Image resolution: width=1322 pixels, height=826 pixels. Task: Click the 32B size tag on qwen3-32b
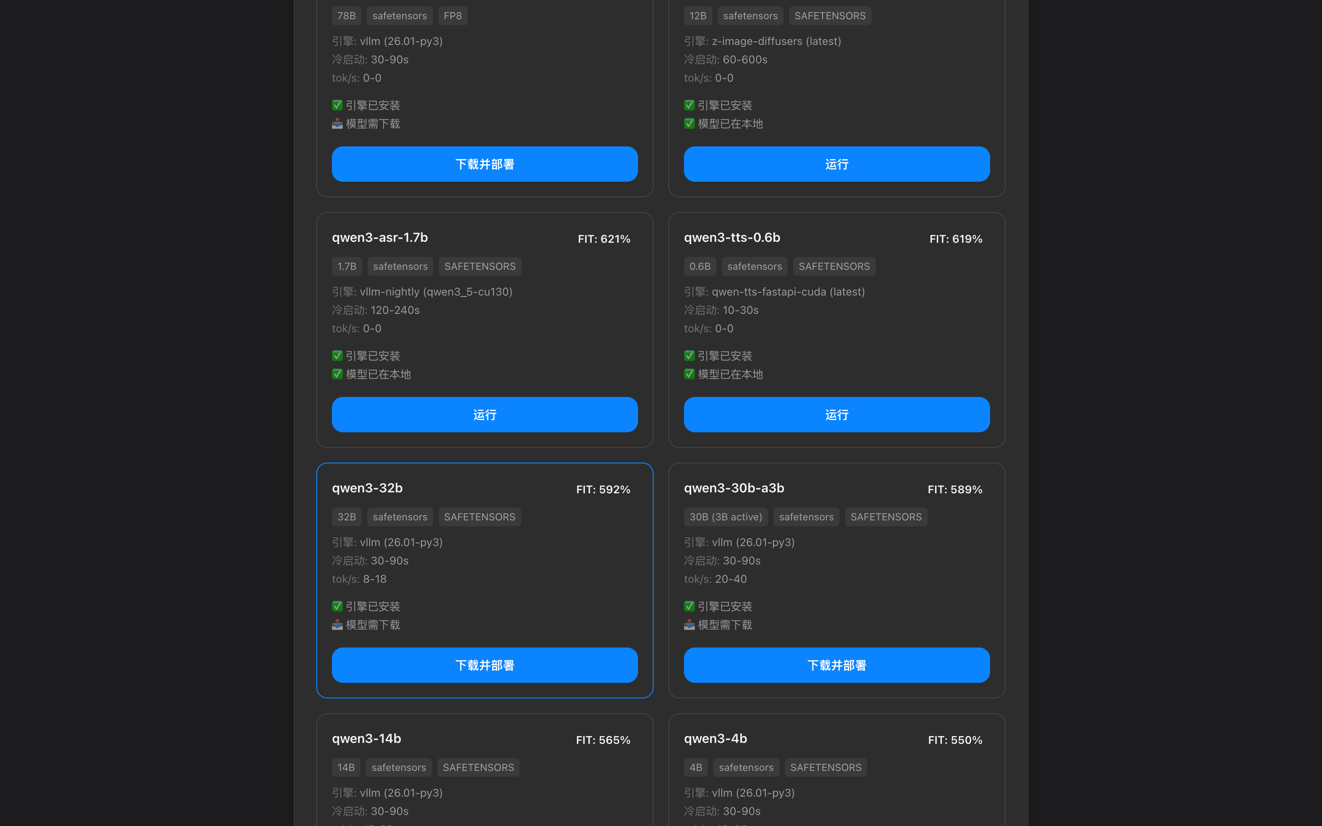347,517
